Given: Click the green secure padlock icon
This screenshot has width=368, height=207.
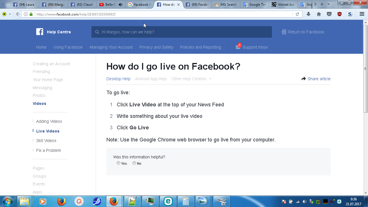Looking at the screenshot, I should point(31,14).
